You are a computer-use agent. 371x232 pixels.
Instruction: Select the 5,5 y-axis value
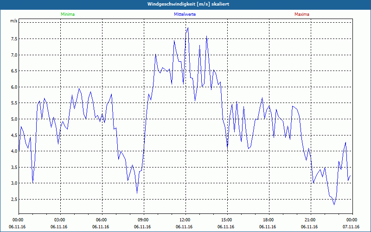[14, 103]
